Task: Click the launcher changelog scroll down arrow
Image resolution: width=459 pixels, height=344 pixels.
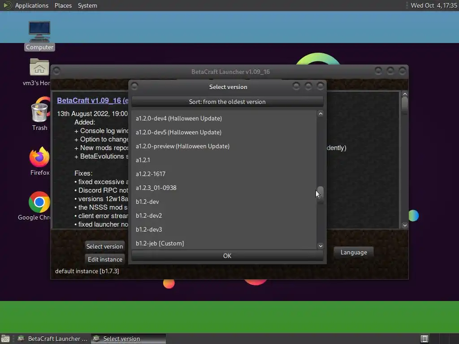Action: click(x=405, y=225)
